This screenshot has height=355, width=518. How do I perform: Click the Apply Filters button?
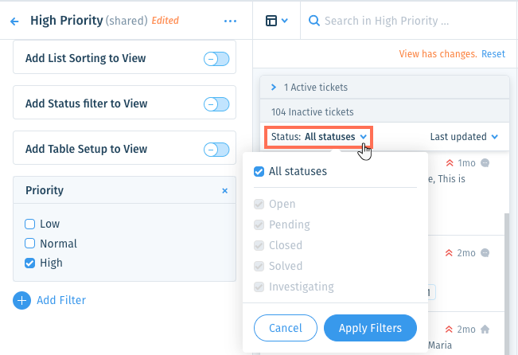pyautogui.click(x=370, y=328)
